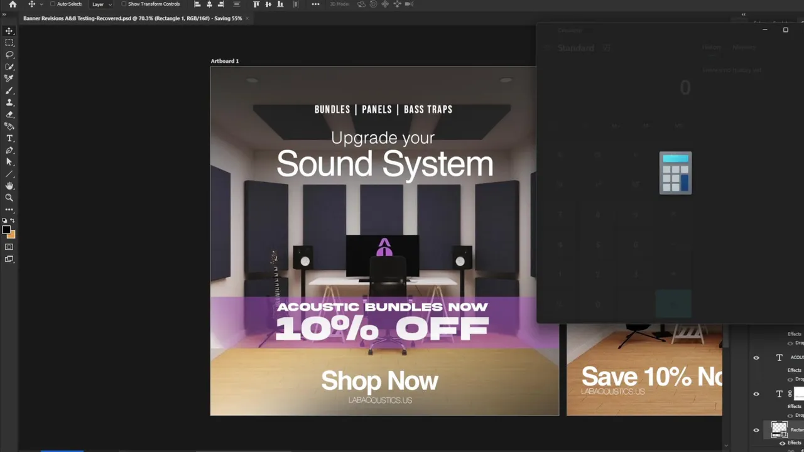Toggle Drop Shadow effect under ACOUS layer
The image size is (804, 452).
click(790, 379)
